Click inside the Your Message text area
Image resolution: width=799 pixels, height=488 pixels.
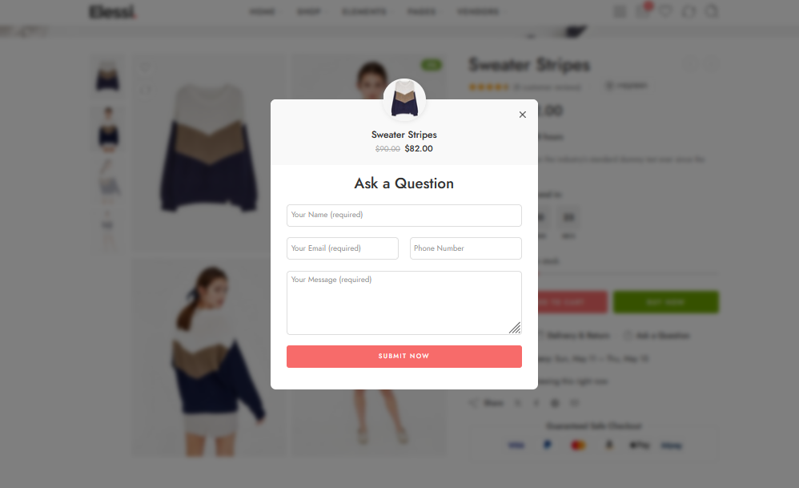(x=404, y=303)
